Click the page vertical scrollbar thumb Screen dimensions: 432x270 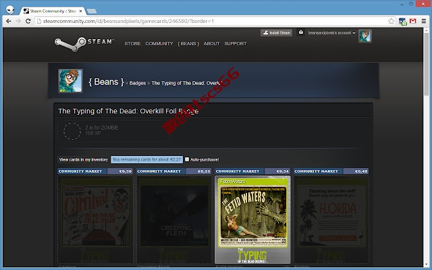(426, 65)
